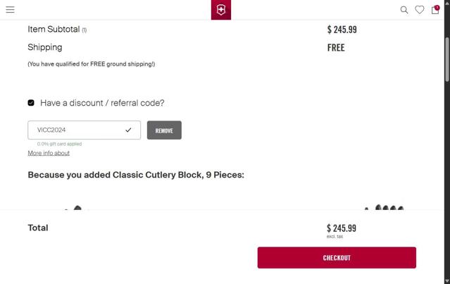450x284 pixels.
Task: Click the checkmark in the discount code field
Action: [128, 130]
